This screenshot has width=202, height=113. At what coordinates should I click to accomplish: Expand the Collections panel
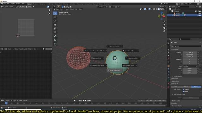tap(175, 81)
